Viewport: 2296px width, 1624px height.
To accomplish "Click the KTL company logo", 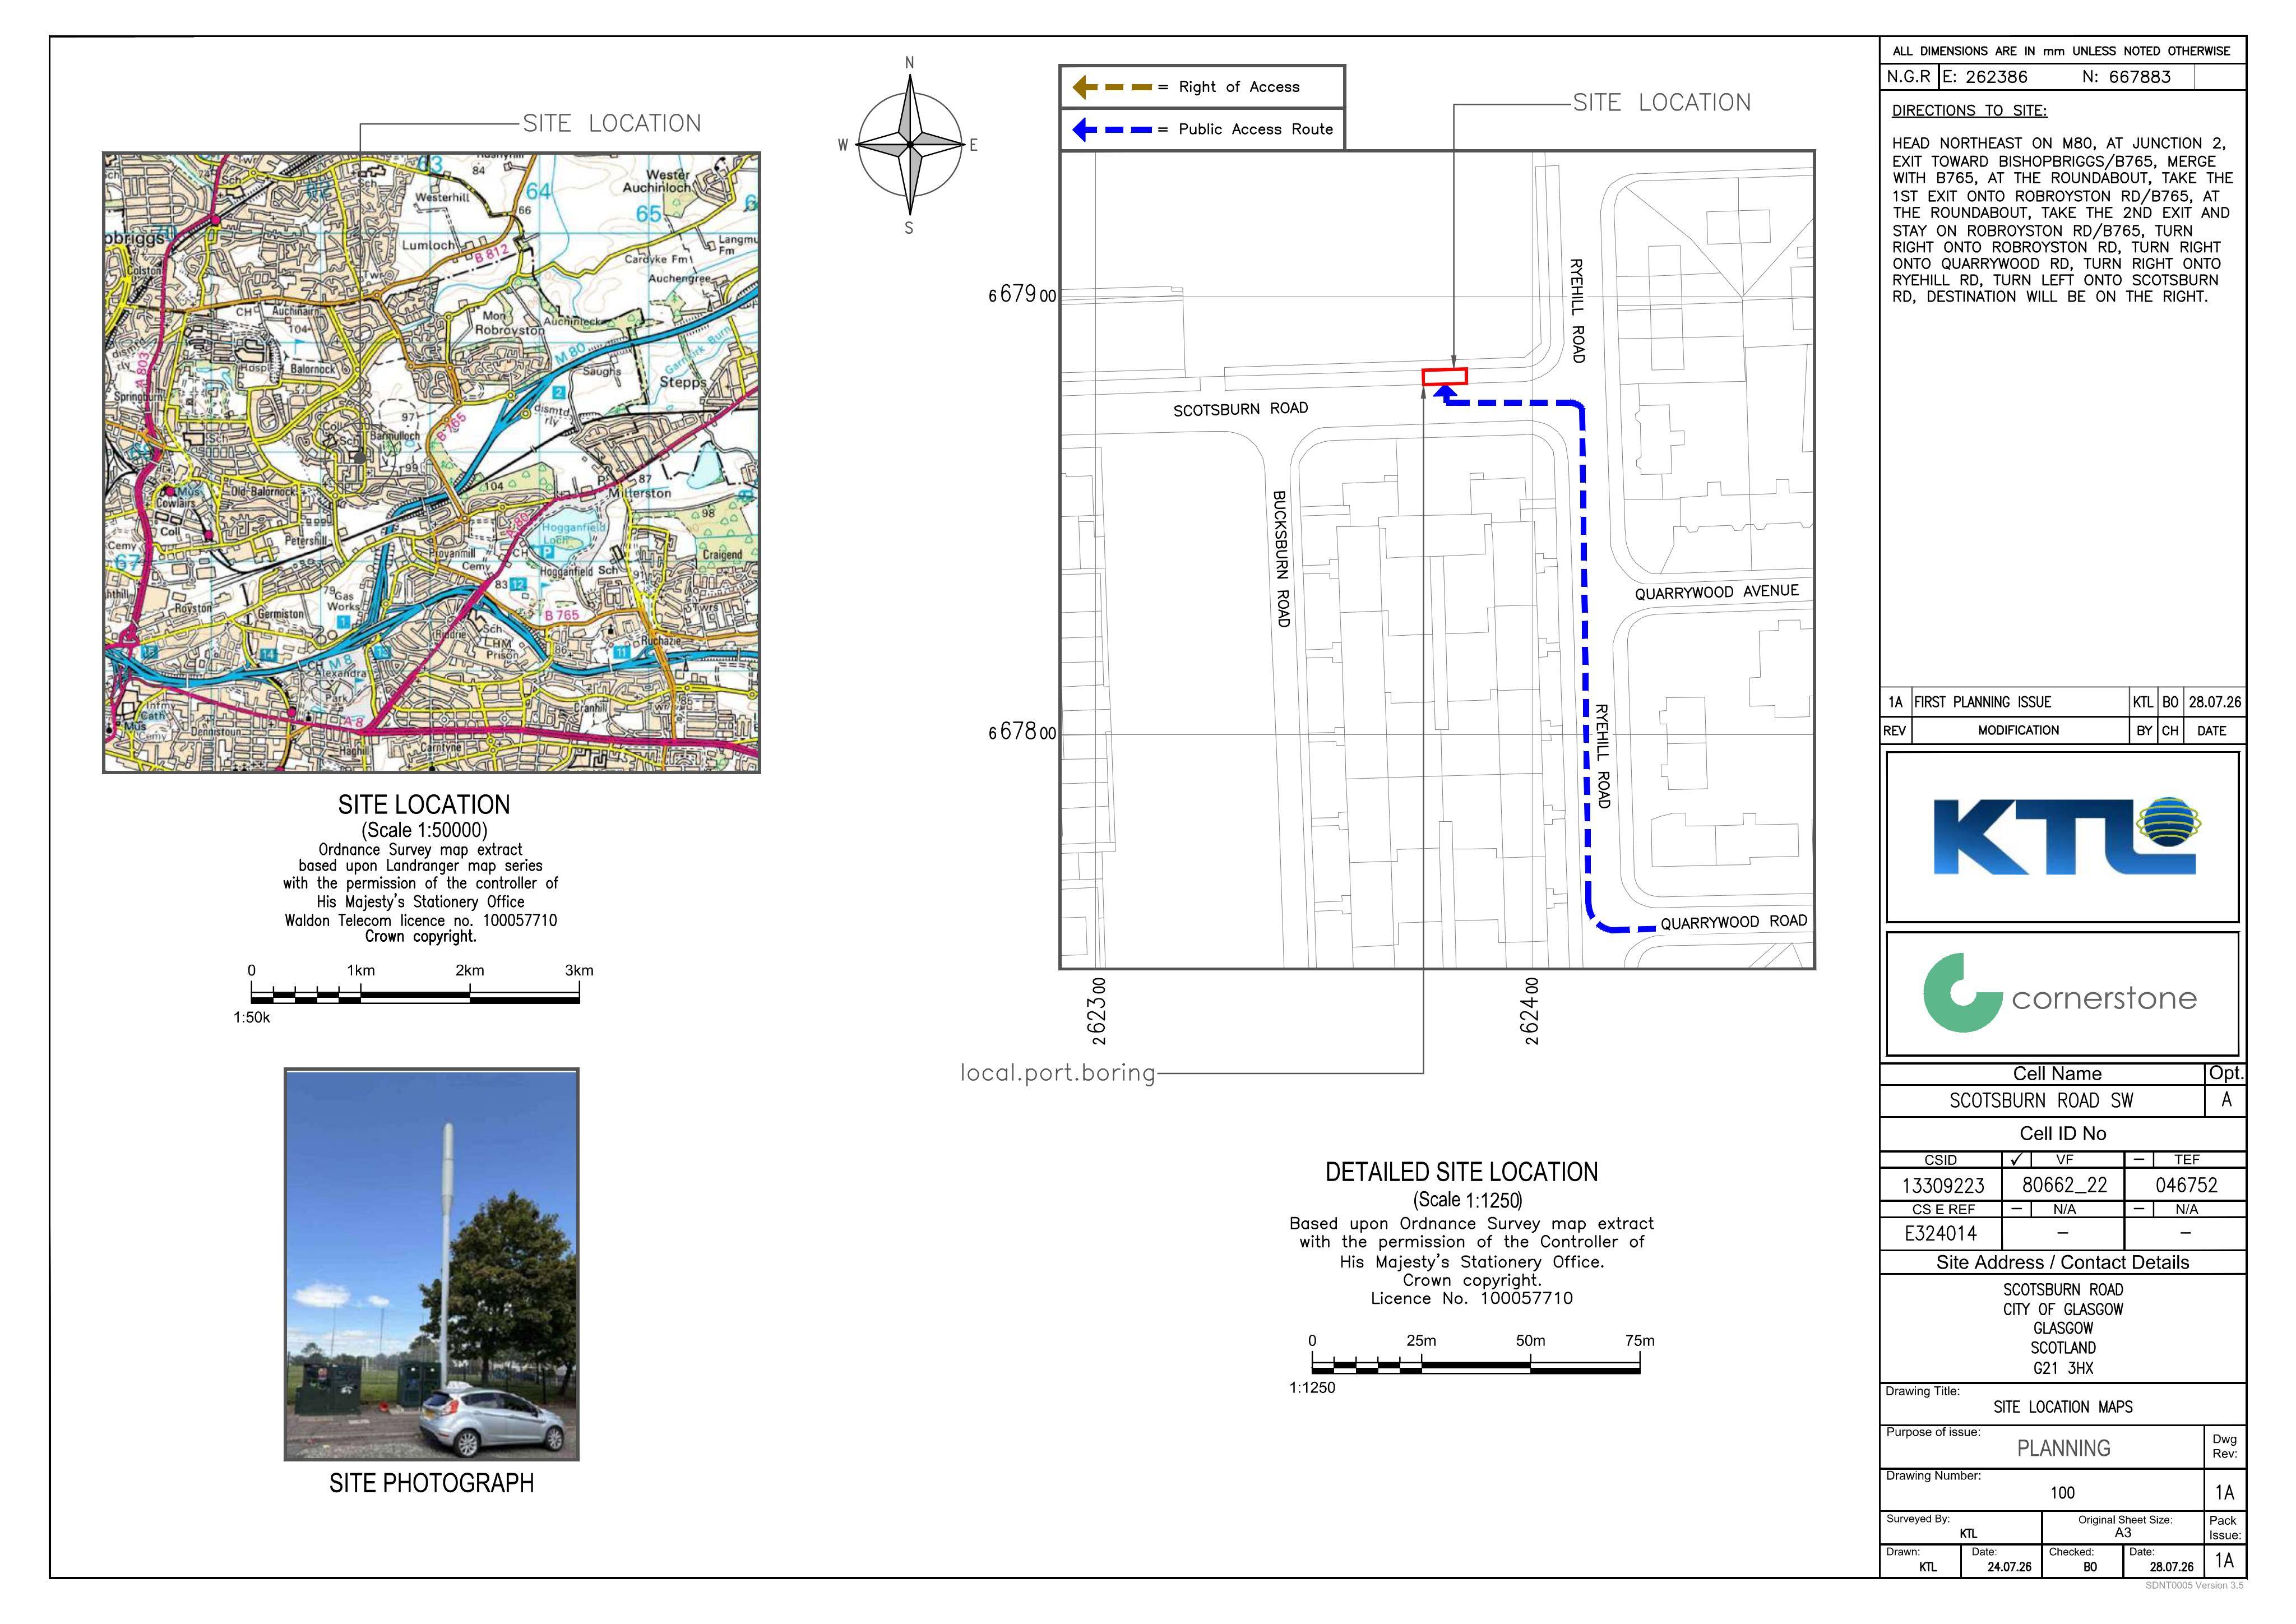I will click(x=2062, y=836).
